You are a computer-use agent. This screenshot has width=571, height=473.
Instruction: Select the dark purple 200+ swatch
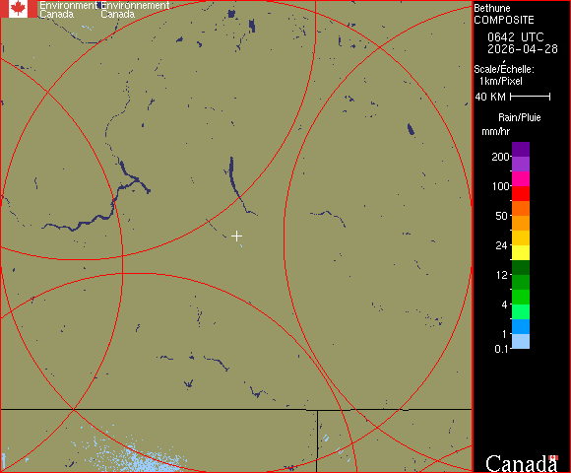[521, 150]
